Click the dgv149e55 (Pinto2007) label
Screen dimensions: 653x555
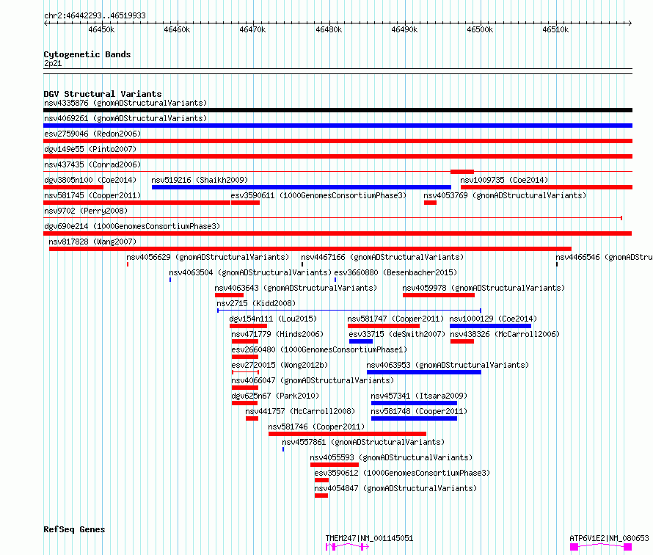90,149
